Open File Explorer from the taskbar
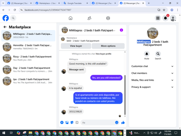The height and width of the screenshot is (136, 181). pos(30,133)
